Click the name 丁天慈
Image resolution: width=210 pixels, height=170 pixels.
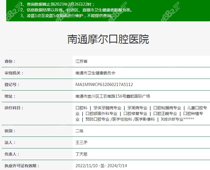click(x=81, y=154)
